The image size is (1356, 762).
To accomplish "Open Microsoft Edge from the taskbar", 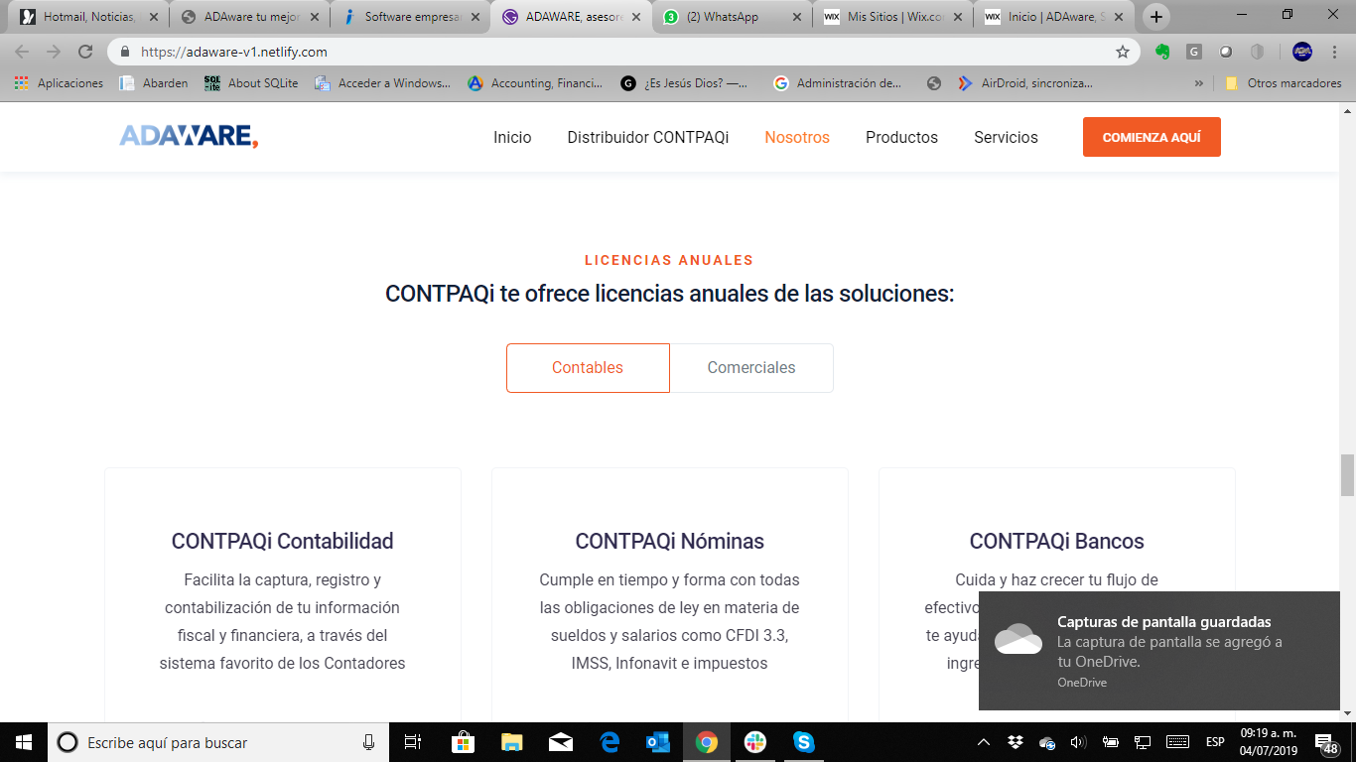I will coord(610,742).
